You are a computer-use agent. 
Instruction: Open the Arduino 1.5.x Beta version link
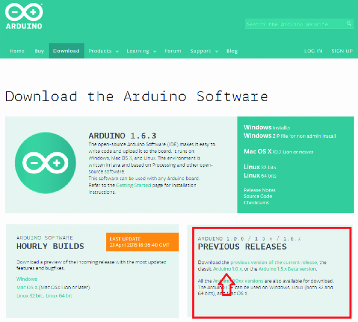[x=287, y=269]
